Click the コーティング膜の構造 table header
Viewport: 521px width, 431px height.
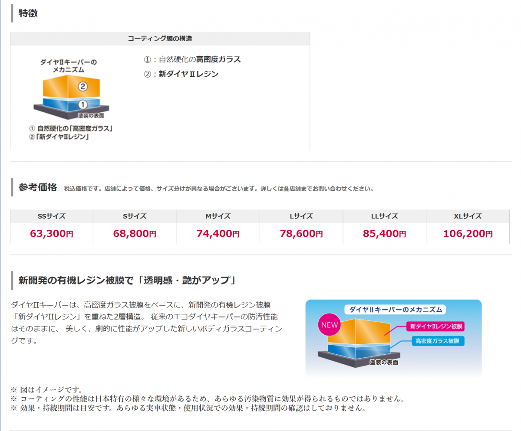tap(160, 38)
